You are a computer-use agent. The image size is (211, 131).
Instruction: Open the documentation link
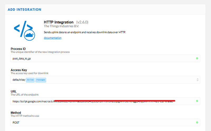tap(52, 38)
